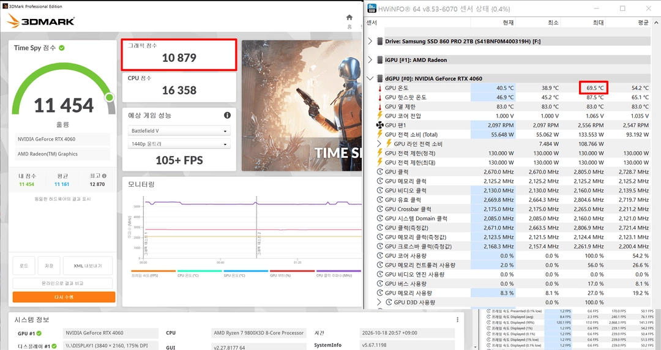
Task: Click clock icon of GPU 코어 사용량 row
Action: tap(380, 256)
